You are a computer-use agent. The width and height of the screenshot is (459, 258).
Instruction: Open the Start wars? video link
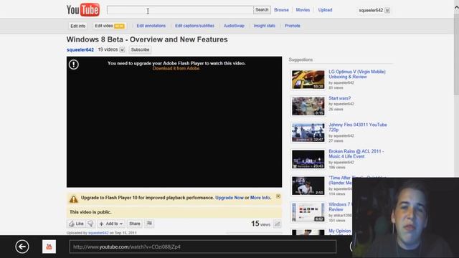339,98
